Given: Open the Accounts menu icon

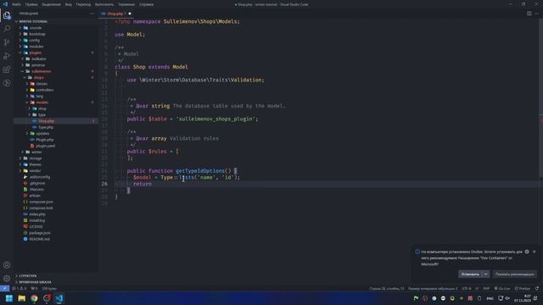Looking at the screenshot, I should pos(7,265).
